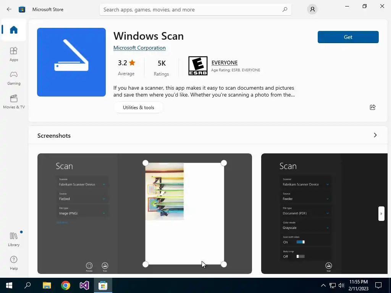Click the 3.2 Average rating
Image resolution: width=391 pixels, height=293 pixels.
coord(126,68)
